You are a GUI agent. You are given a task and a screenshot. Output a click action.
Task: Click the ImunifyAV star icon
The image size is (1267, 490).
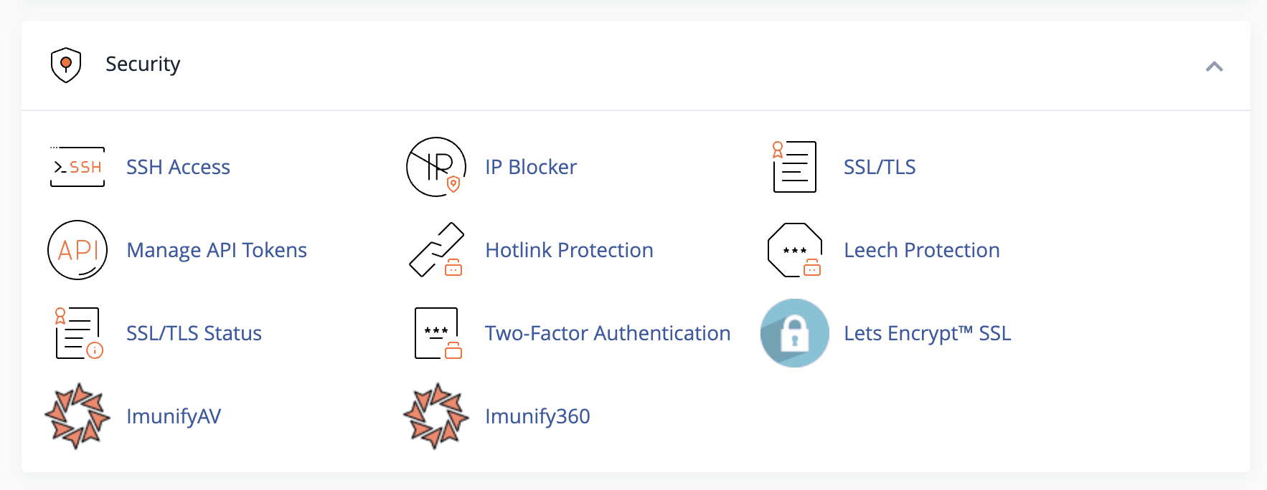77,416
